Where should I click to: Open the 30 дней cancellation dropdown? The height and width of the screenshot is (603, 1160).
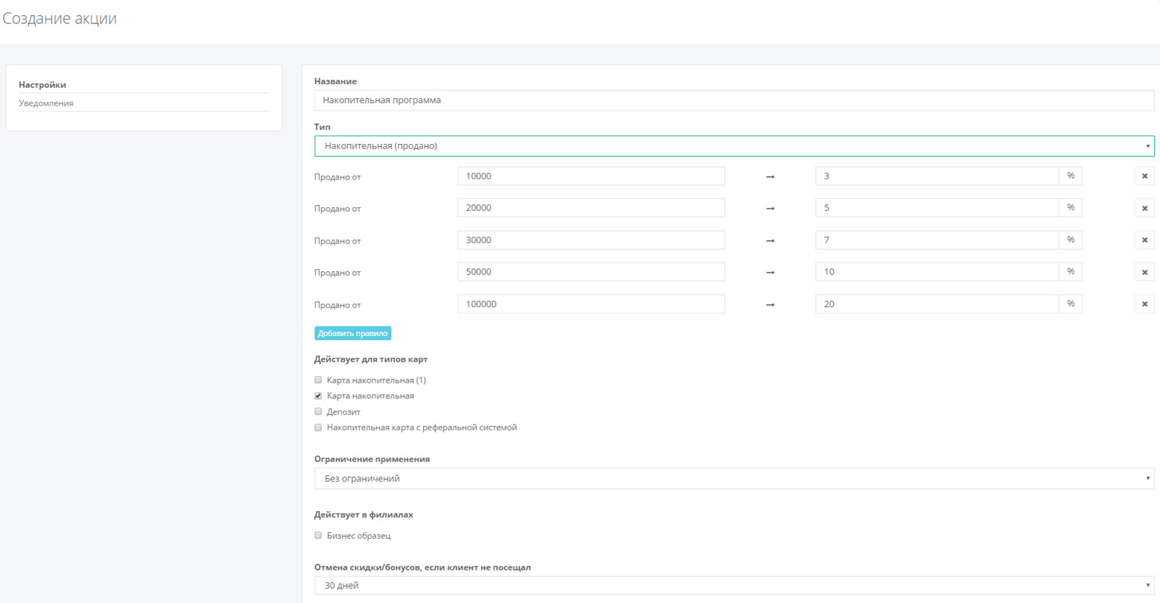pos(734,585)
